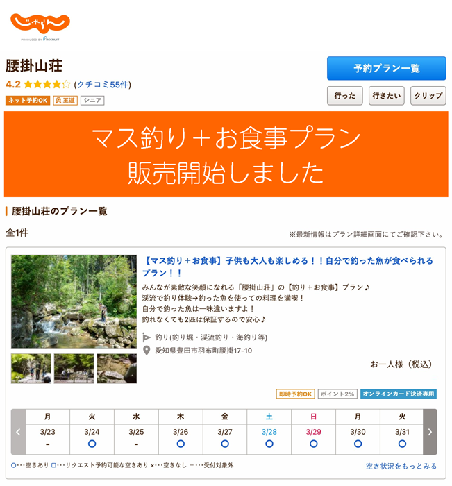Click the 釣り(釣り堀・渓流釣り・海釣り等) category text
The image size is (452, 486).
pyautogui.click(x=211, y=337)
